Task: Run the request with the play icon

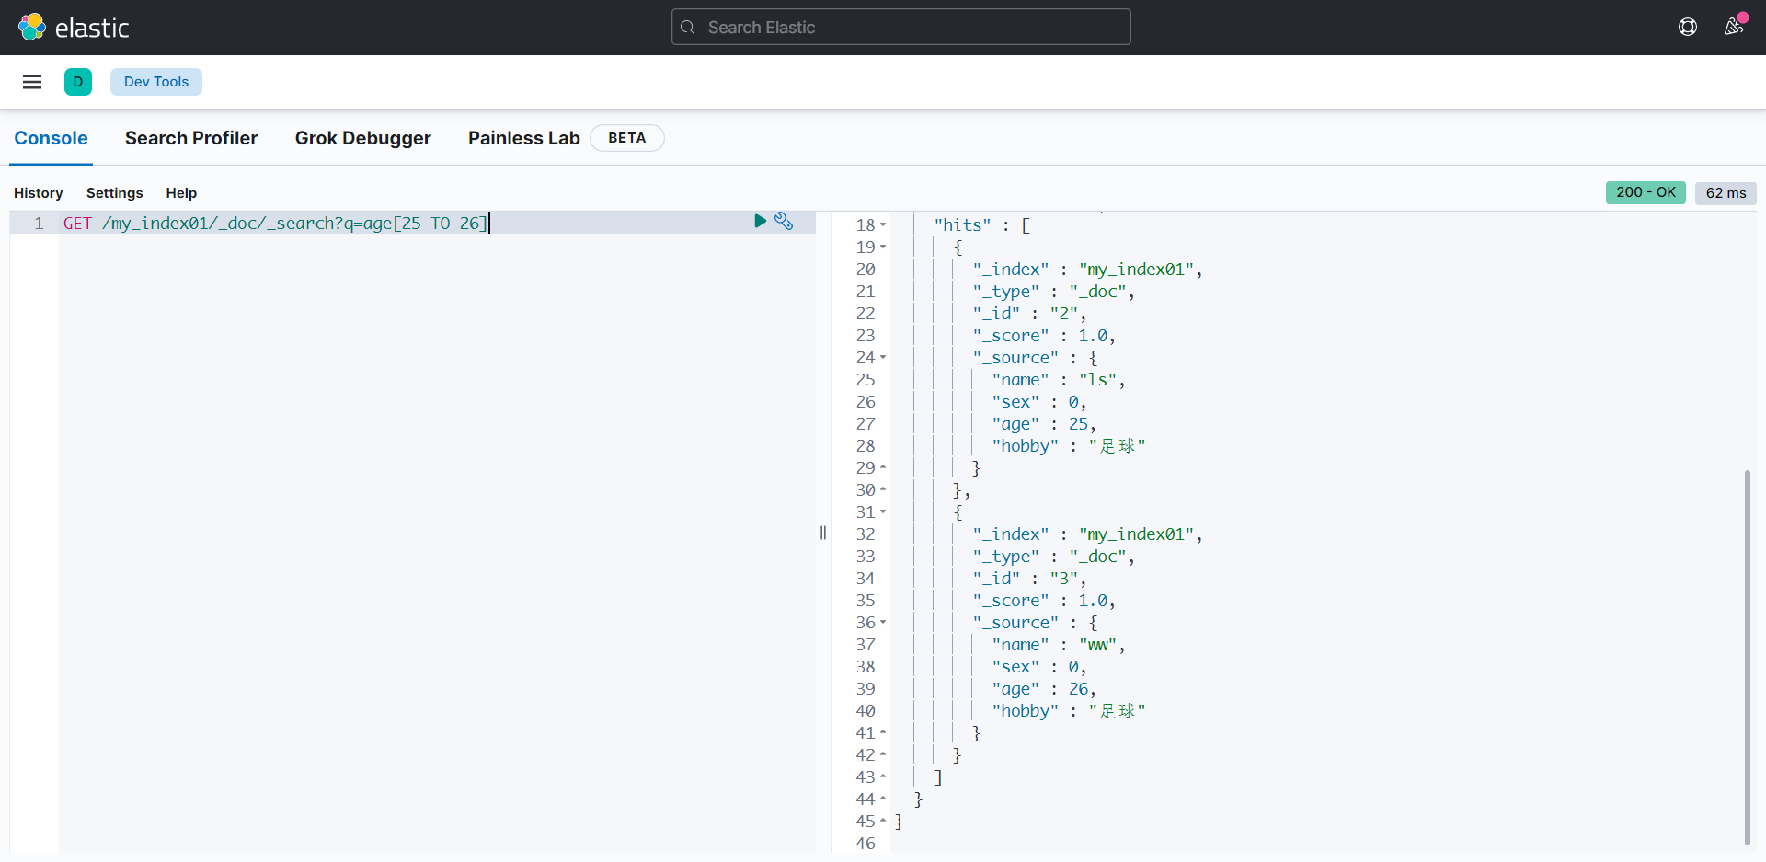Action: [760, 221]
